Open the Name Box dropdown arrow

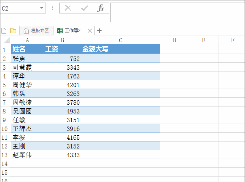tap(42, 8)
